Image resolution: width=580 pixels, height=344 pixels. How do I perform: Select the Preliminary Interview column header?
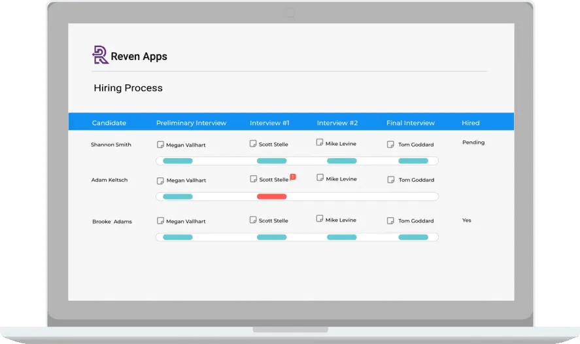point(191,123)
